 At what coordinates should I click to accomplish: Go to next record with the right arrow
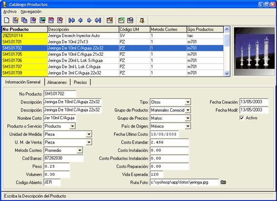point(89,20)
